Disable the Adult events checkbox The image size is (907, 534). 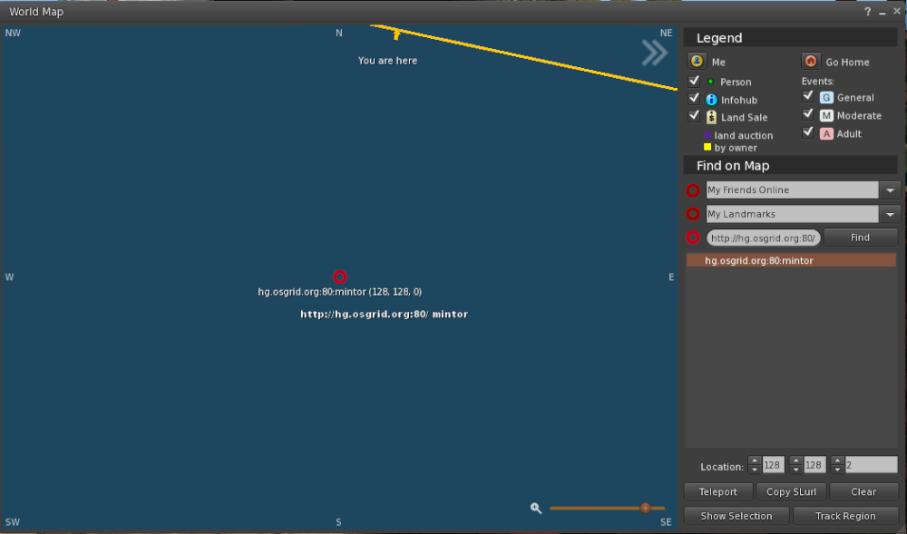(808, 132)
